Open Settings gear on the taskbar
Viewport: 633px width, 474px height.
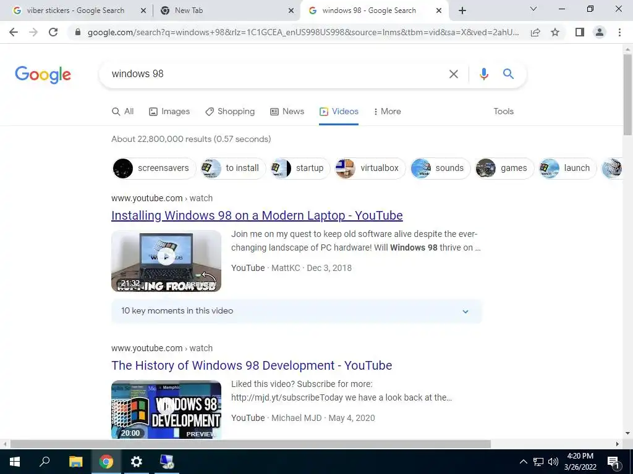point(137,462)
